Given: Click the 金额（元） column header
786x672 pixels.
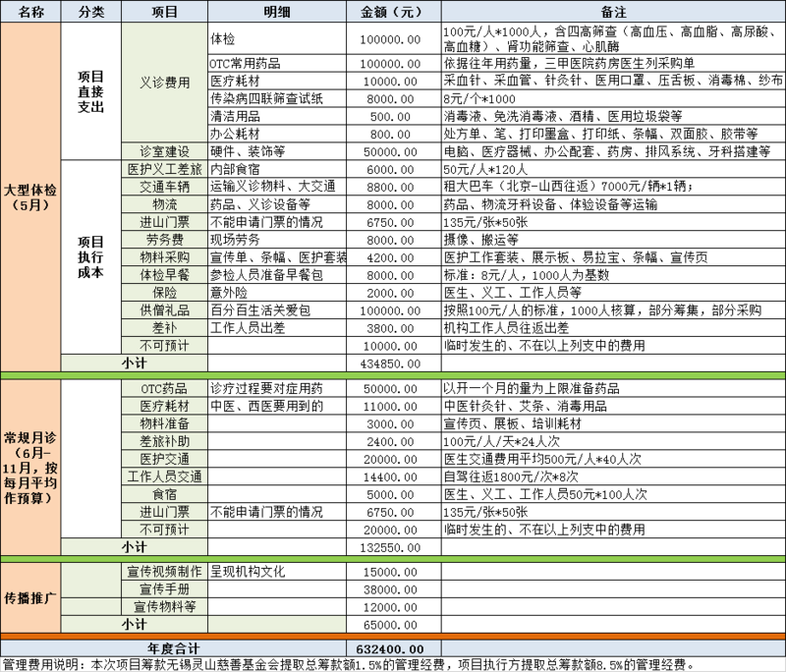Looking at the screenshot, I should [393, 12].
